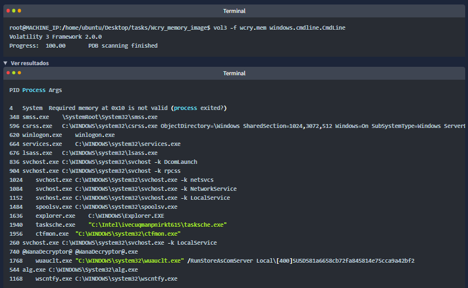Click 'PDB scanning finished' text
This screenshot has height=288, width=468.
123,45
